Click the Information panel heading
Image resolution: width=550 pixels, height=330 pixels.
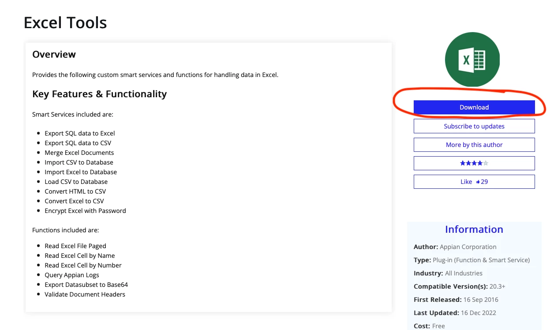coord(474,229)
